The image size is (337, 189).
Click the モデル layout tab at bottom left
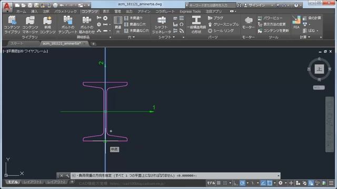click(x=13, y=182)
